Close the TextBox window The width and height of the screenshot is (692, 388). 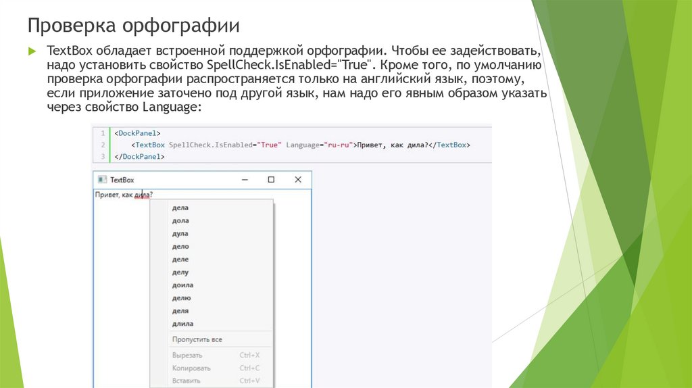pyautogui.click(x=298, y=180)
